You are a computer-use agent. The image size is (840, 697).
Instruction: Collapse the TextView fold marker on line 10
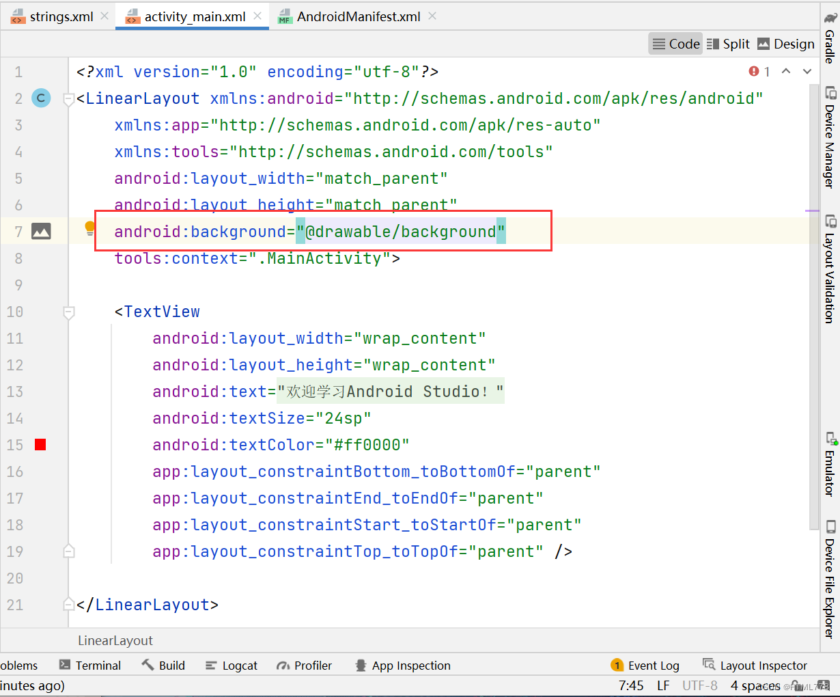(x=68, y=313)
